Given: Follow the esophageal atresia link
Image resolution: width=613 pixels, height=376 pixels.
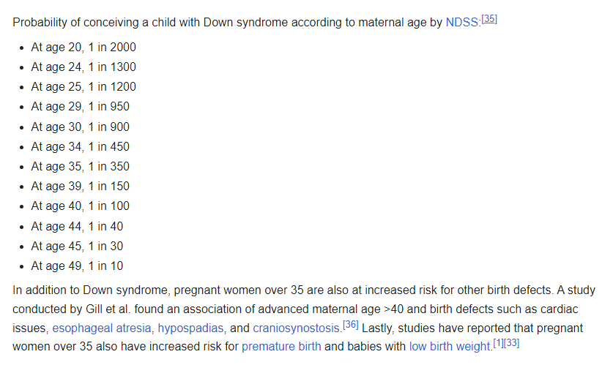Looking at the screenshot, I should coord(102,328).
